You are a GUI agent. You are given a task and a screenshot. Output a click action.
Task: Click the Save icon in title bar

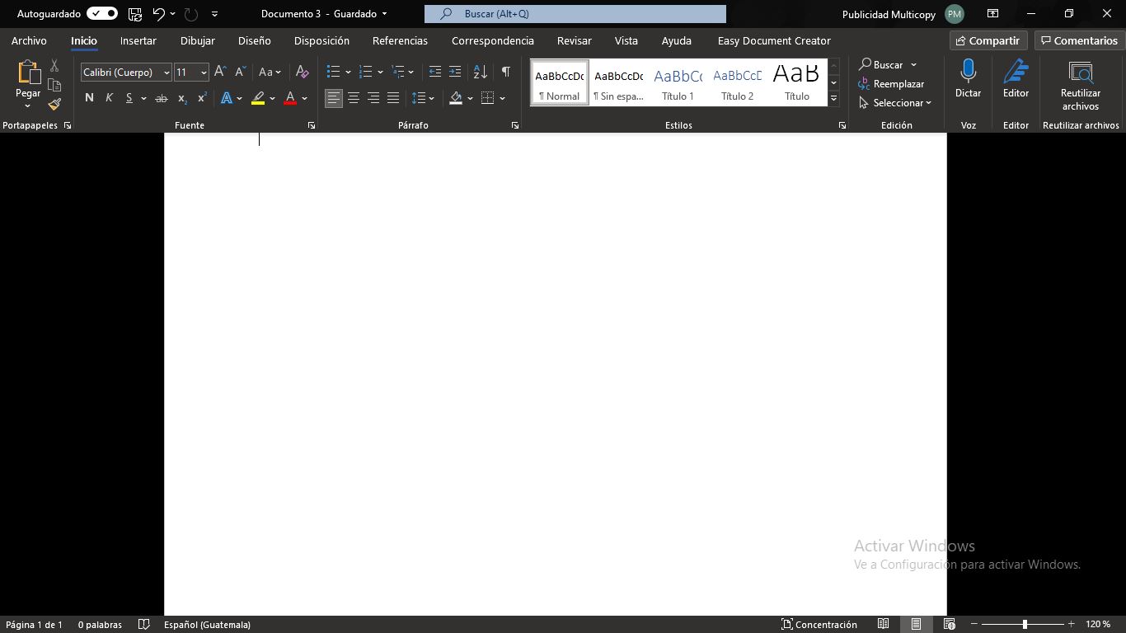135,14
